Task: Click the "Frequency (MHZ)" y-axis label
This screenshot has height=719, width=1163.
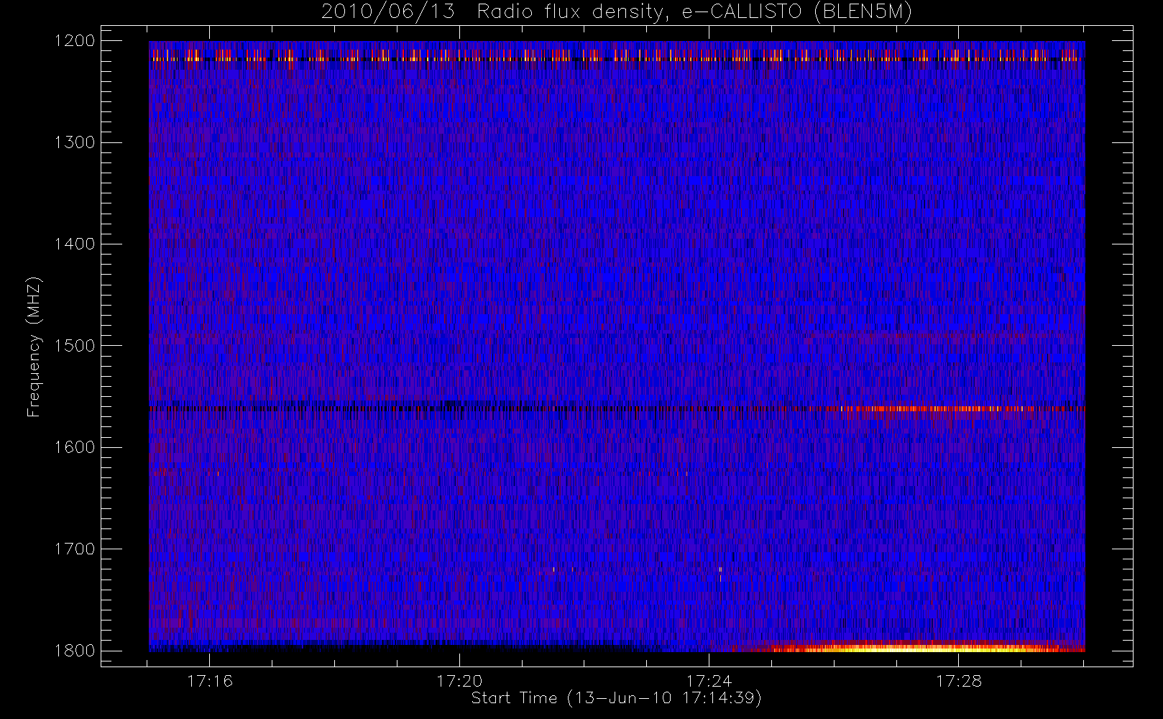Action: click(34, 347)
